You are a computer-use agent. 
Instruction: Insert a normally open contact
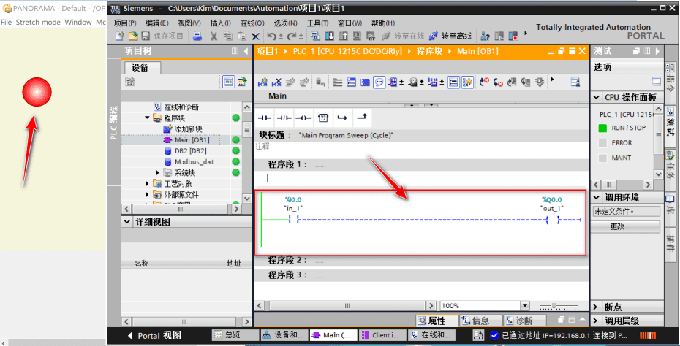tap(264, 118)
